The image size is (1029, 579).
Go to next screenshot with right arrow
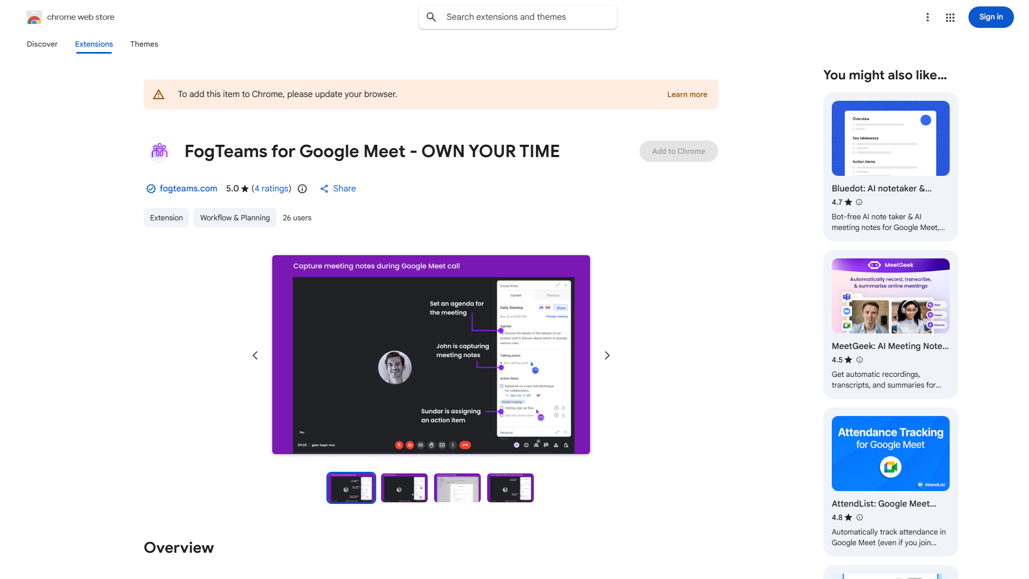click(607, 355)
